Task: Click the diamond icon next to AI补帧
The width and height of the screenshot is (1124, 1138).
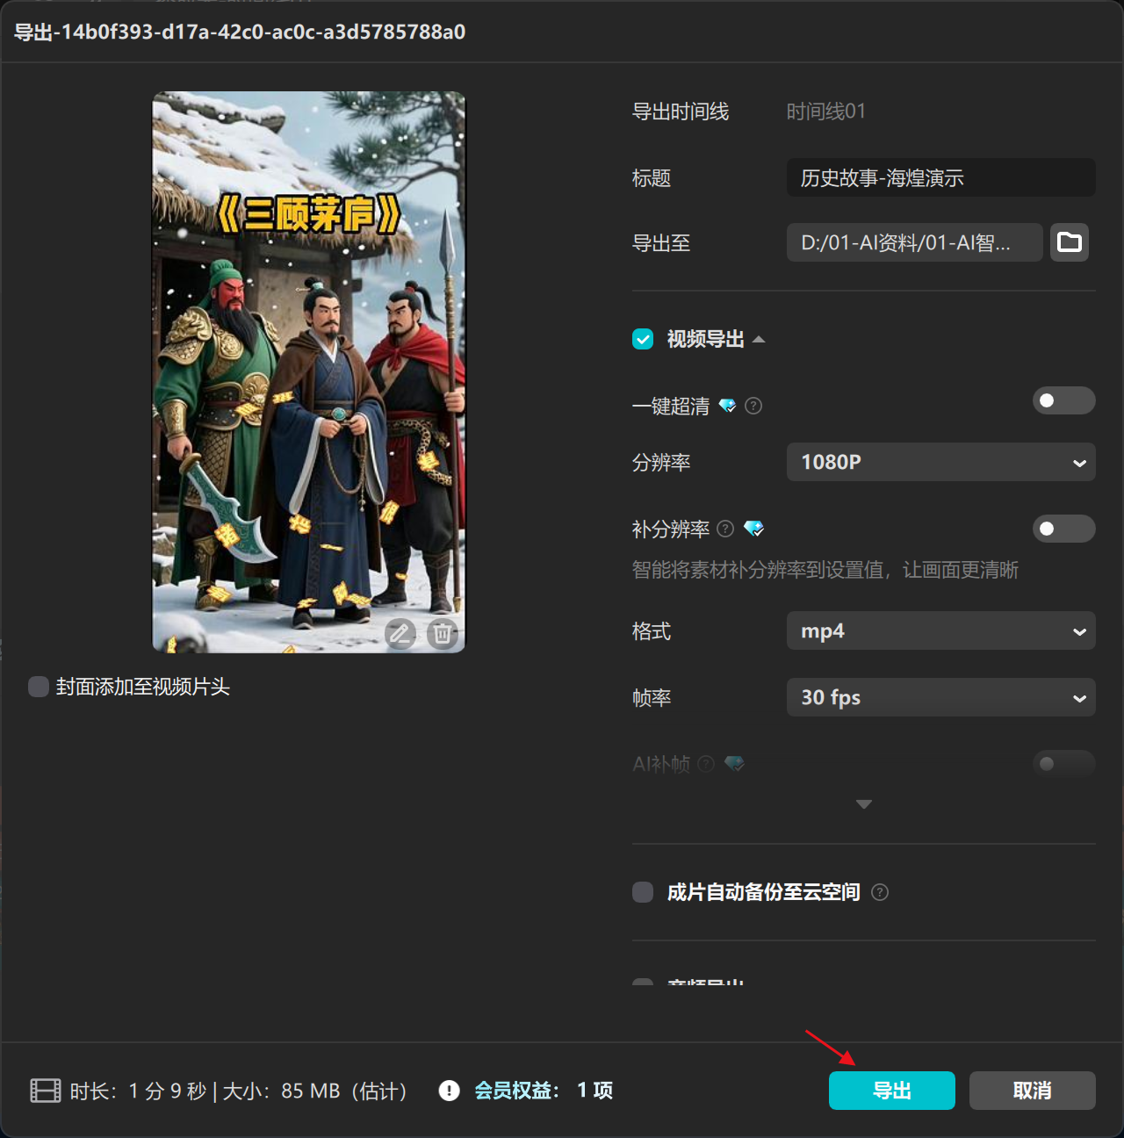Action: [x=734, y=764]
